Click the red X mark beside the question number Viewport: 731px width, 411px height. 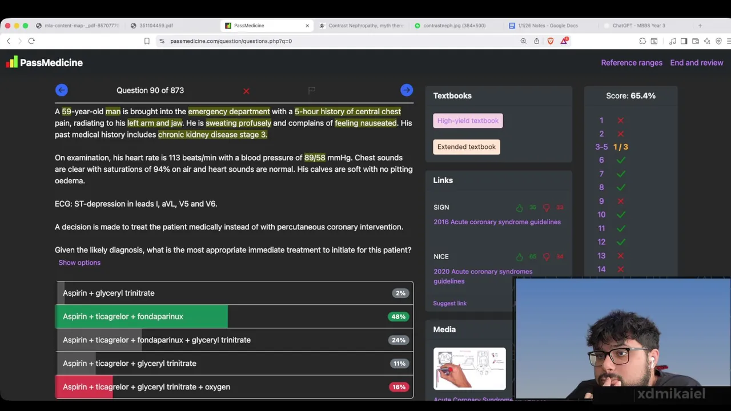[246, 91]
